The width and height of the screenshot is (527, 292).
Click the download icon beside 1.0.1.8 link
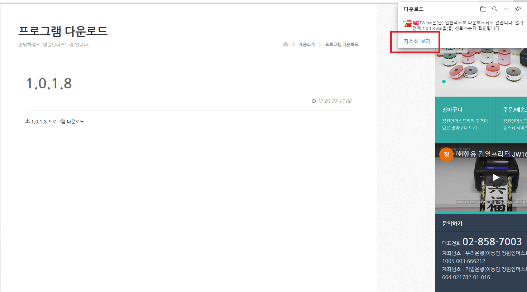pyautogui.click(x=28, y=121)
